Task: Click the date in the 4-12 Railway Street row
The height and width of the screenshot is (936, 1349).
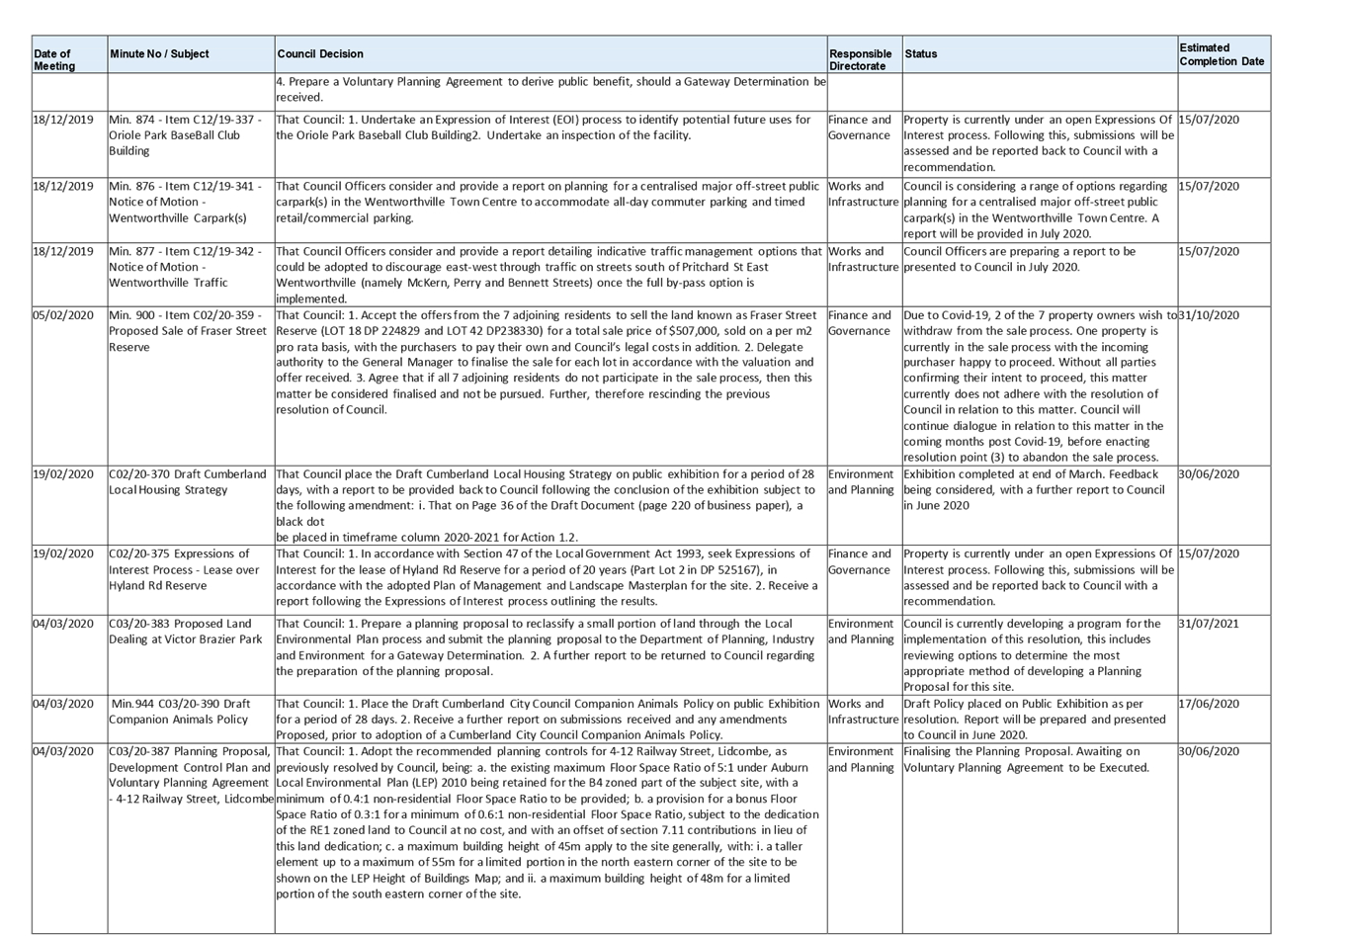Action: 63,752
